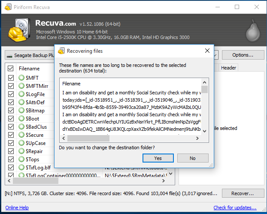Screen dimensions: 267x214
Task: Click the green status icon for $Bitmap
Action: (x=21, y=110)
